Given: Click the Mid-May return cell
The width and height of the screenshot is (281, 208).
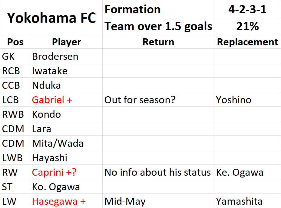Looking at the screenshot, I should tap(158, 201).
